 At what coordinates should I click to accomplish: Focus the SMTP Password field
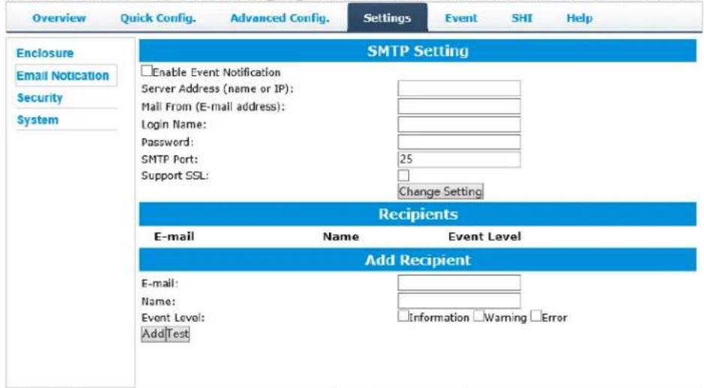click(x=459, y=142)
